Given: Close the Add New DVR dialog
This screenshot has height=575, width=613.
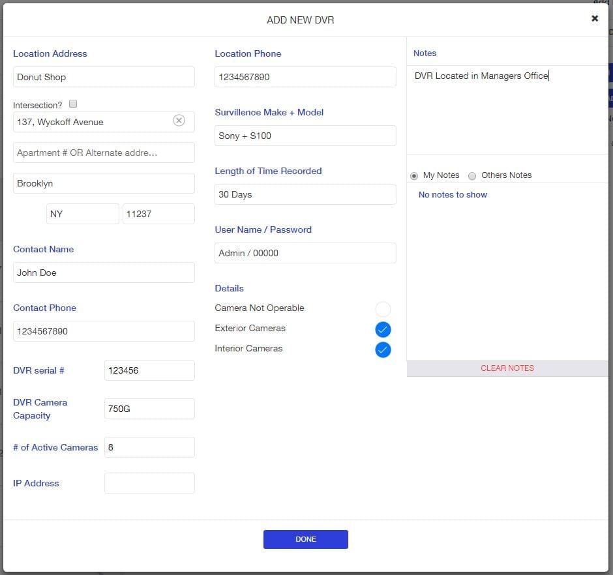Looking at the screenshot, I should [595, 18].
